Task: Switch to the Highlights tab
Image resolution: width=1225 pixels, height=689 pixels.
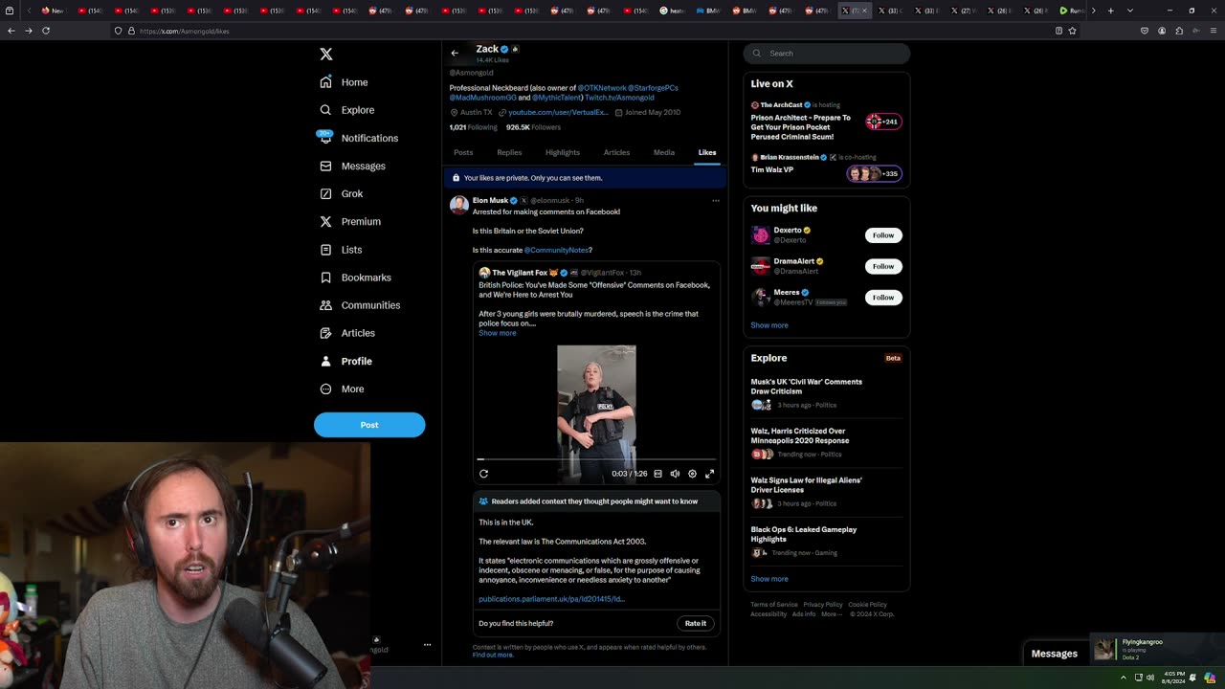Action: click(563, 152)
